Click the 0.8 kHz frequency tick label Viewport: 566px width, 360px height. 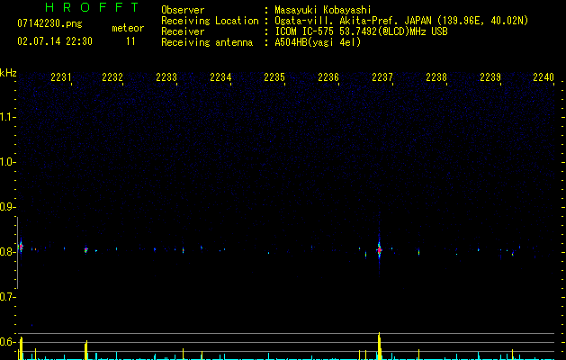pyautogui.click(x=7, y=252)
